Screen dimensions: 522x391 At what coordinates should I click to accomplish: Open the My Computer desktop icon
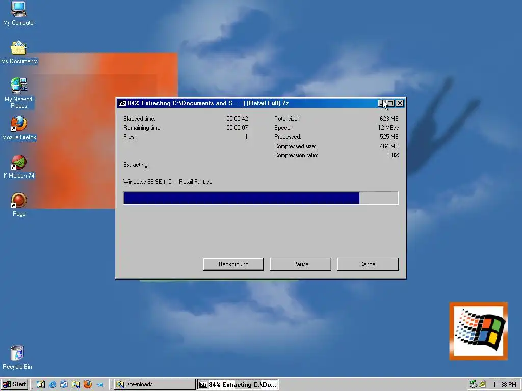[x=19, y=13]
